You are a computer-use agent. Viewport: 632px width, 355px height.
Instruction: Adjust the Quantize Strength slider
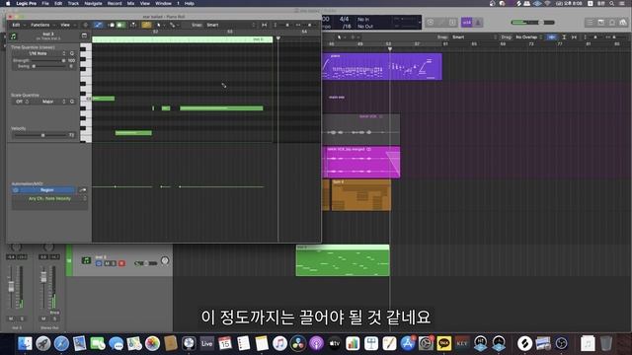(x=48, y=61)
